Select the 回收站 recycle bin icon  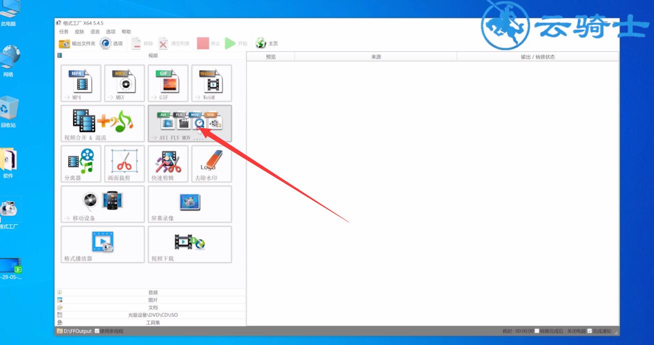pyautogui.click(x=9, y=112)
